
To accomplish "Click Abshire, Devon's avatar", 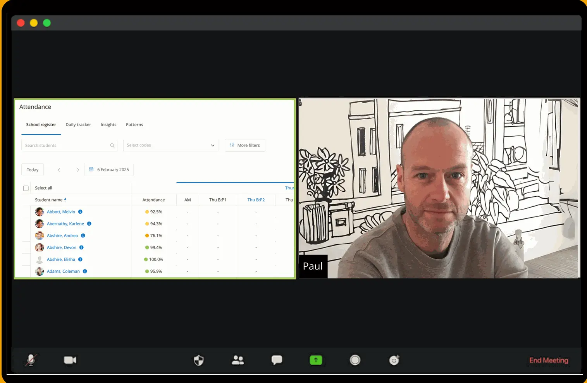I will tap(40, 247).
